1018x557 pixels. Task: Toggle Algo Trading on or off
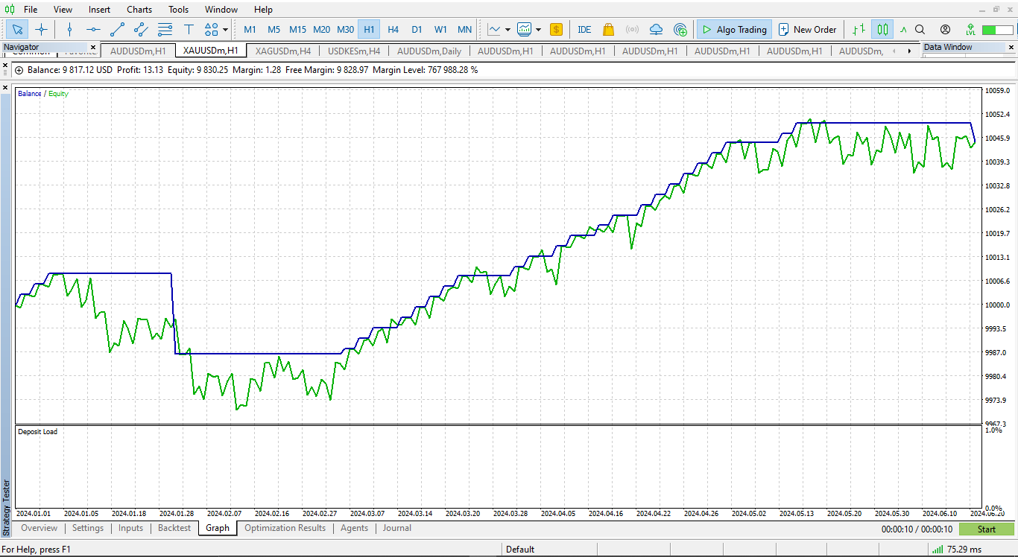pos(733,29)
